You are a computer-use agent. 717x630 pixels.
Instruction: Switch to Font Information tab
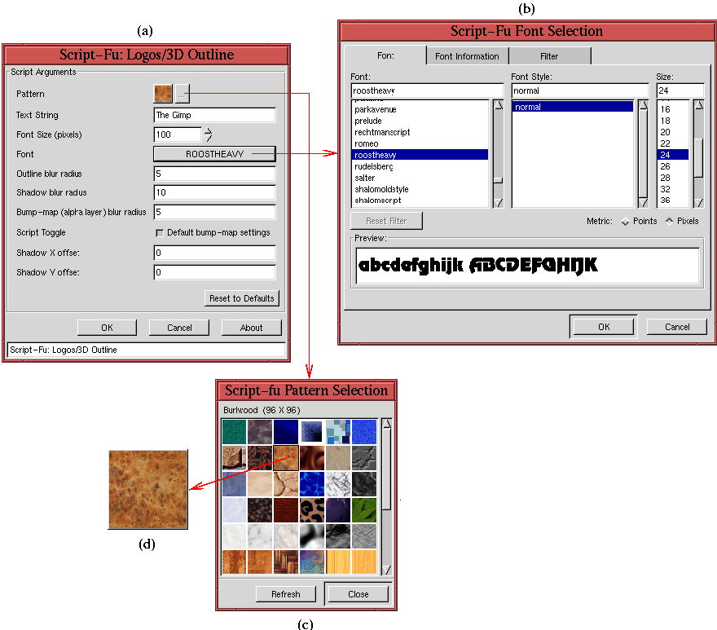click(467, 56)
